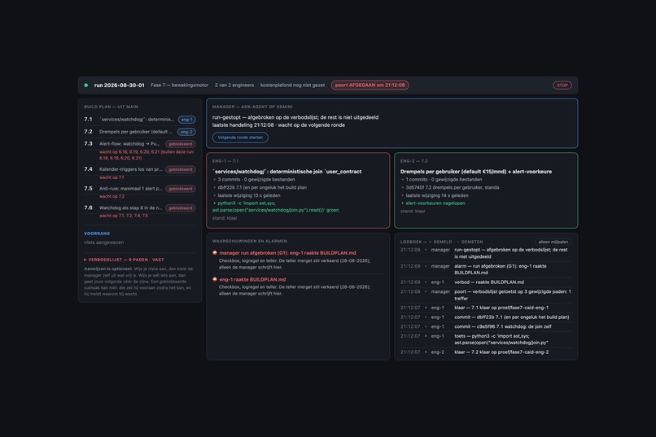656x437 pixels.
Task: Click the ENG-1 — 7.1 card title
Action: click(225, 161)
